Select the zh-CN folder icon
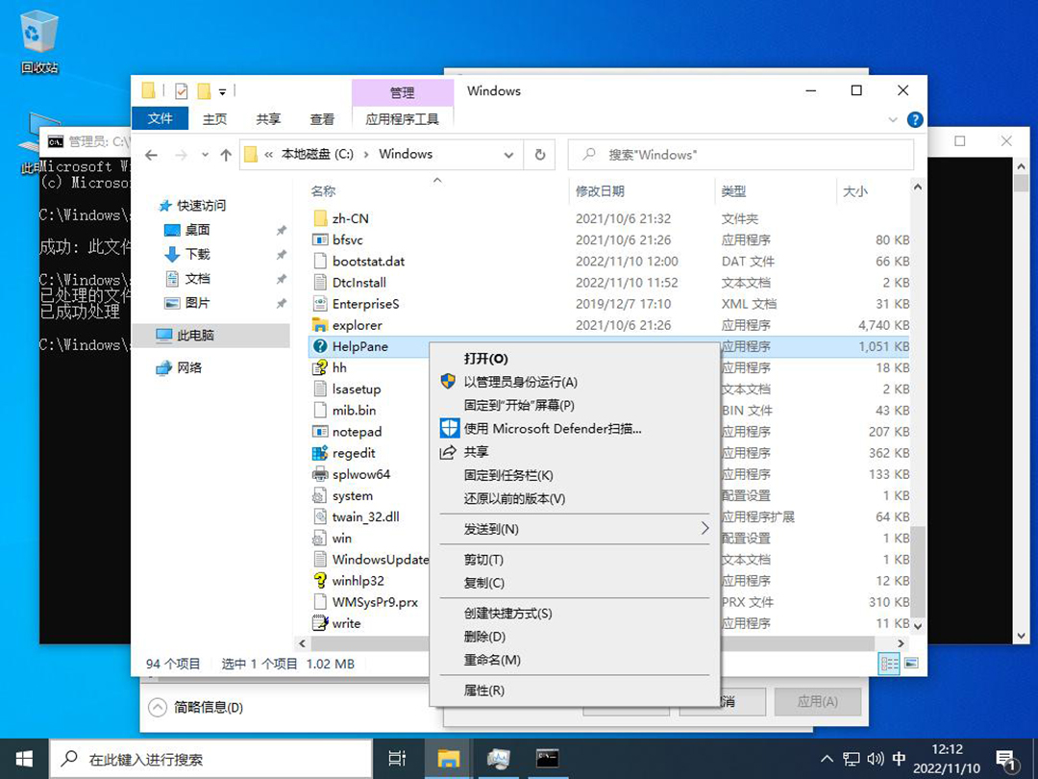The width and height of the screenshot is (1038, 779). [320, 218]
